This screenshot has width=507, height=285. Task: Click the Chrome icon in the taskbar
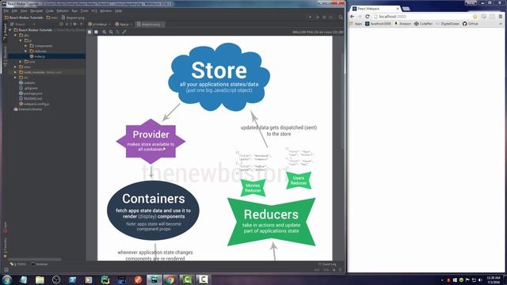pos(170,279)
